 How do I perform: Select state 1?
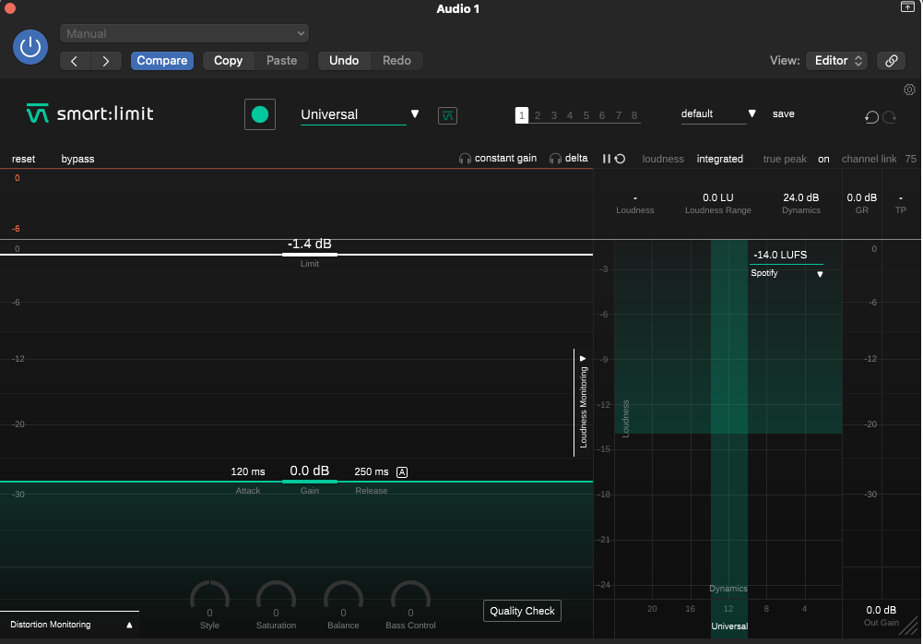pos(522,115)
